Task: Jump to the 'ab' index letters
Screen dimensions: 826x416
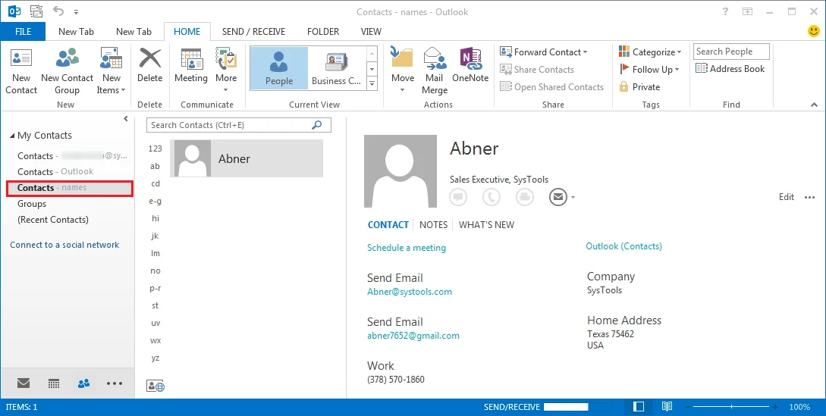Action: [155, 167]
